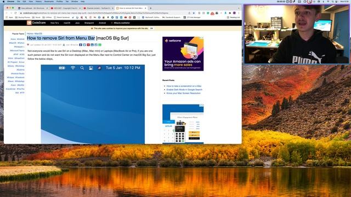Image resolution: width=351 pixels, height=197 pixels.
Task: Open Know your Mac Screen Resolution post
Action: click(183, 93)
